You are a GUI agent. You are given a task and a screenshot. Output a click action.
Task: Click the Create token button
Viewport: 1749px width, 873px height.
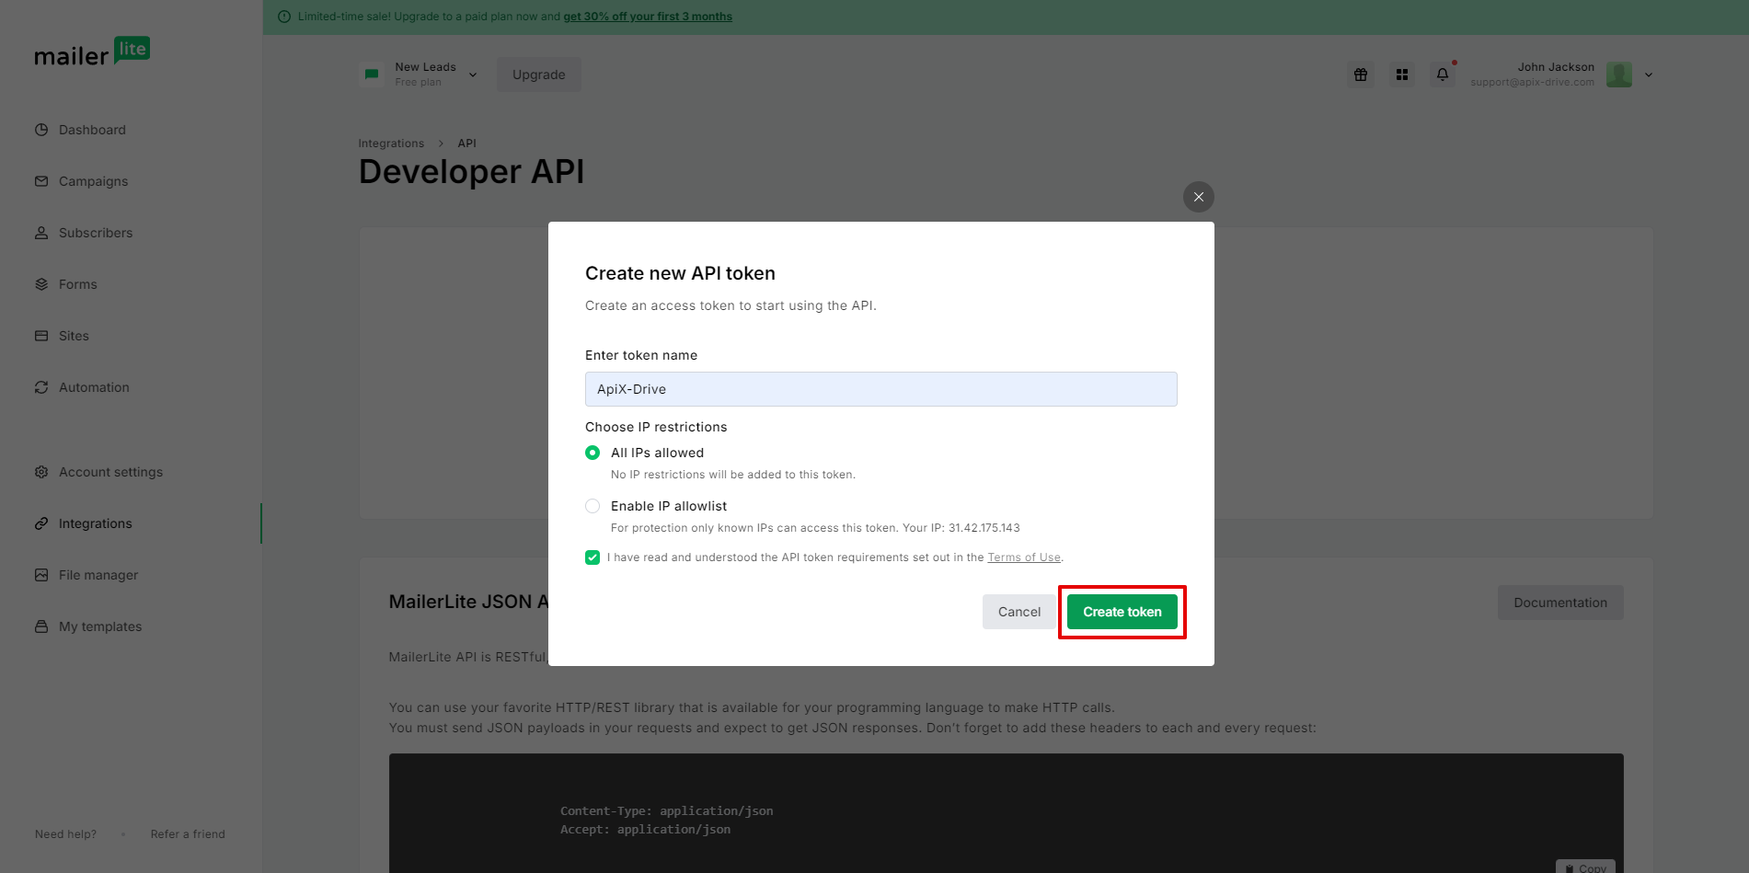(x=1122, y=612)
